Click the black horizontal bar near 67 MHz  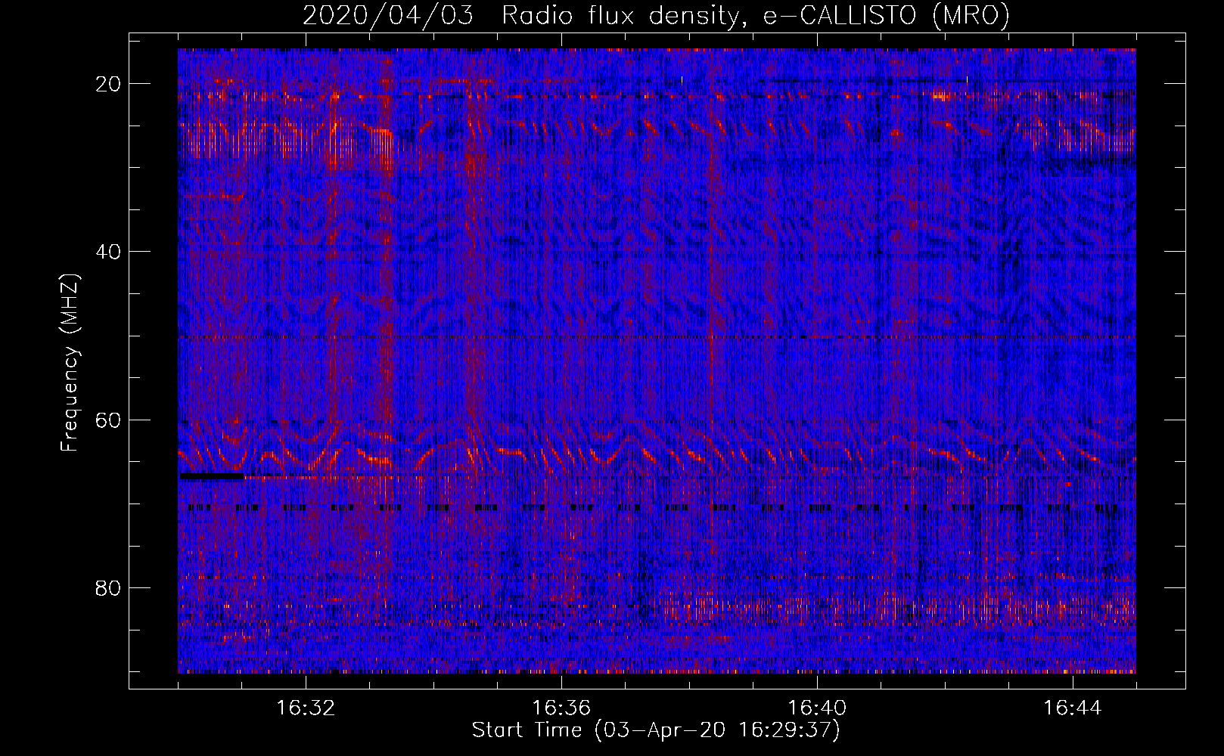click(x=212, y=477)
